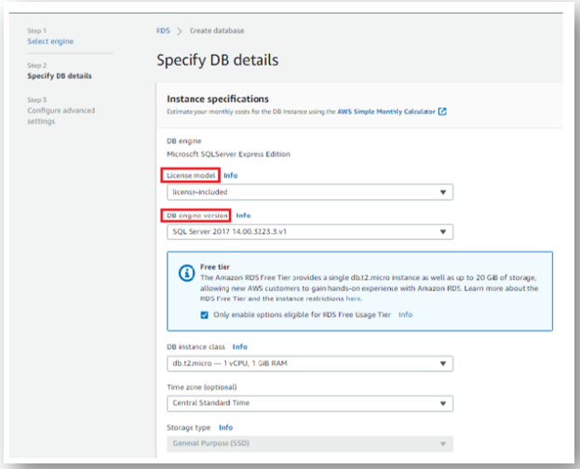Open Info link next to License model
580x469 pixels.
pos(231,175)
